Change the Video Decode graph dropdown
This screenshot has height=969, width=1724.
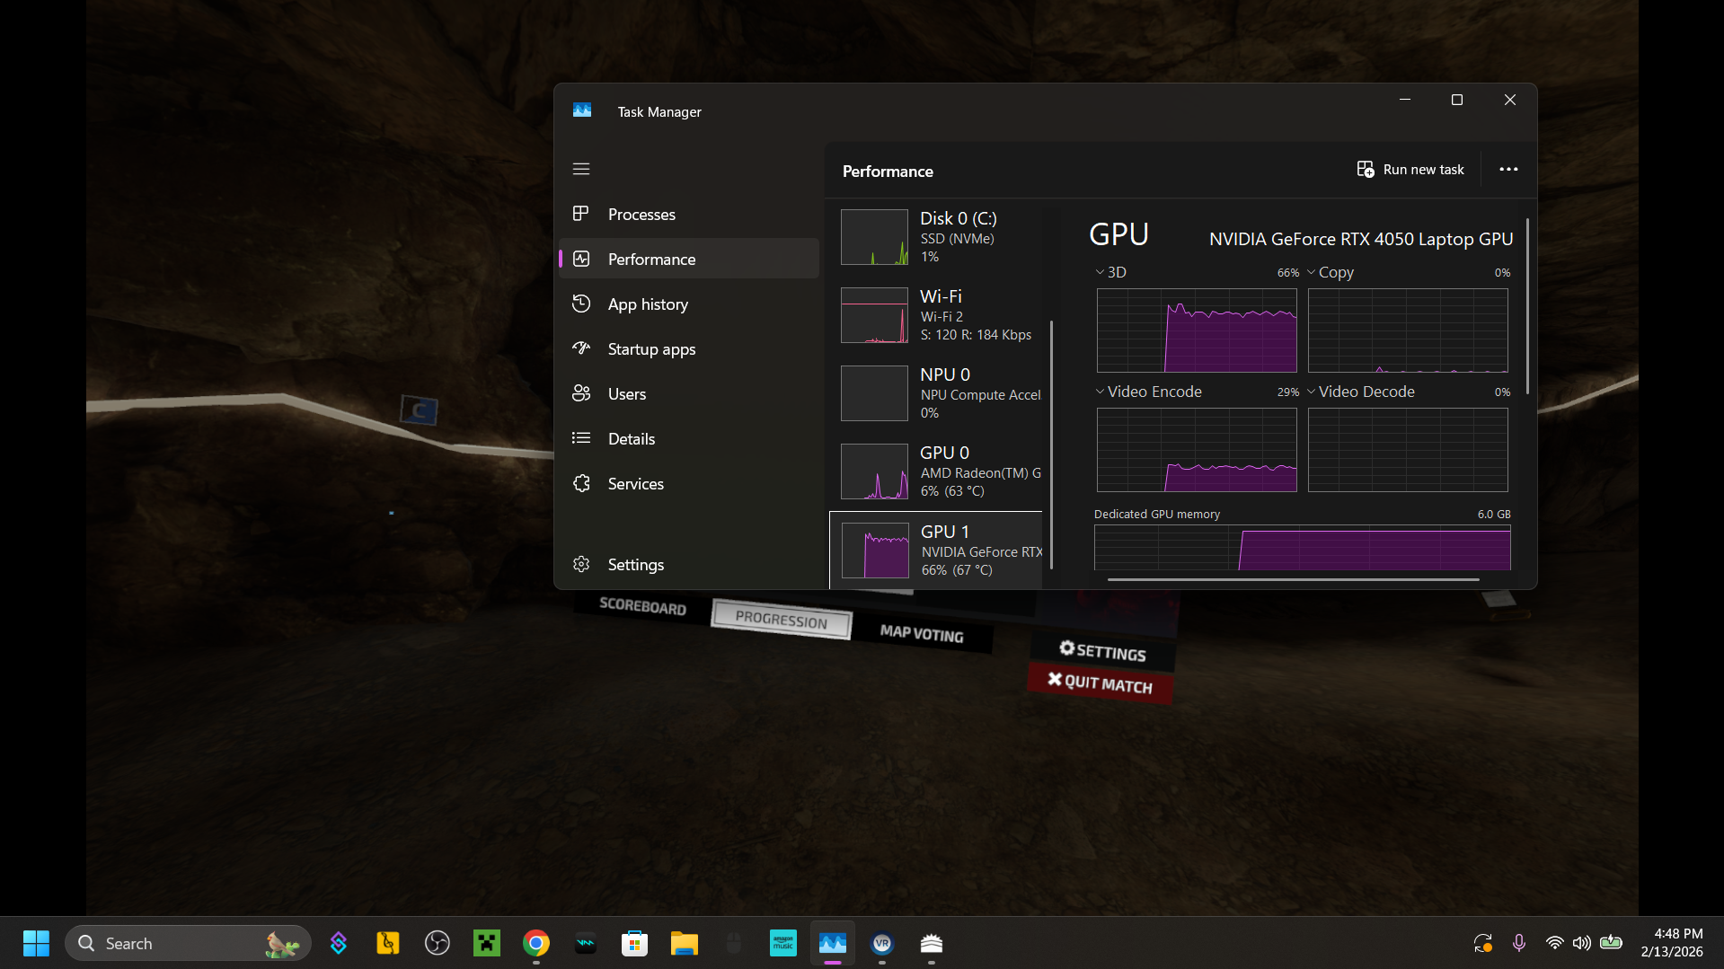(x=1360, y=392)
